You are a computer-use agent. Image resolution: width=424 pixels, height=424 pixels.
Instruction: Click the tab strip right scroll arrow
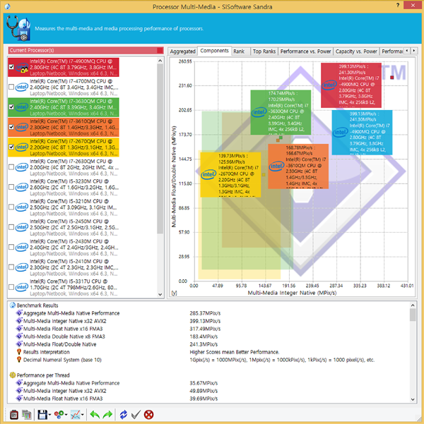pyautogui.click(x=413, y=51)
